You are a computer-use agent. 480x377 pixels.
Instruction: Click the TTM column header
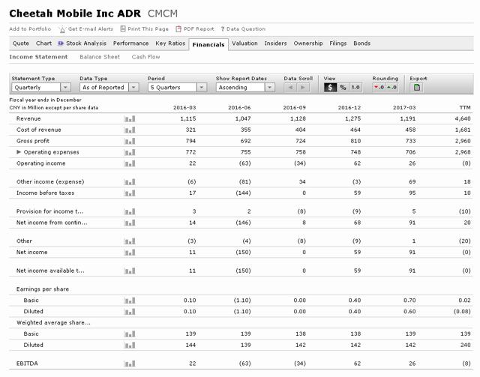[x=465, y=108]
